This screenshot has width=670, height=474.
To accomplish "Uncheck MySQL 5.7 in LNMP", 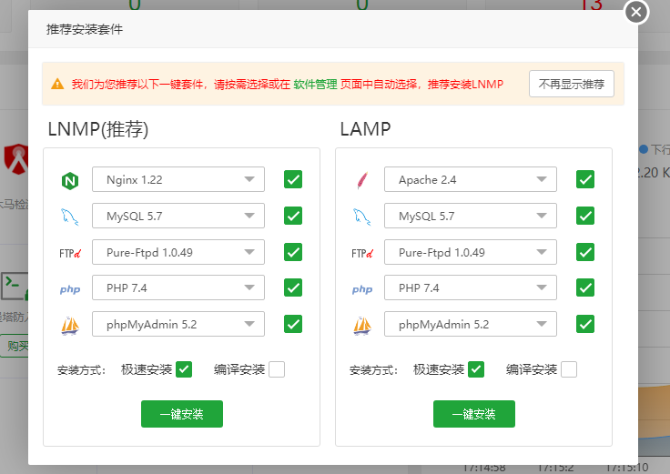I will [293, 216].
